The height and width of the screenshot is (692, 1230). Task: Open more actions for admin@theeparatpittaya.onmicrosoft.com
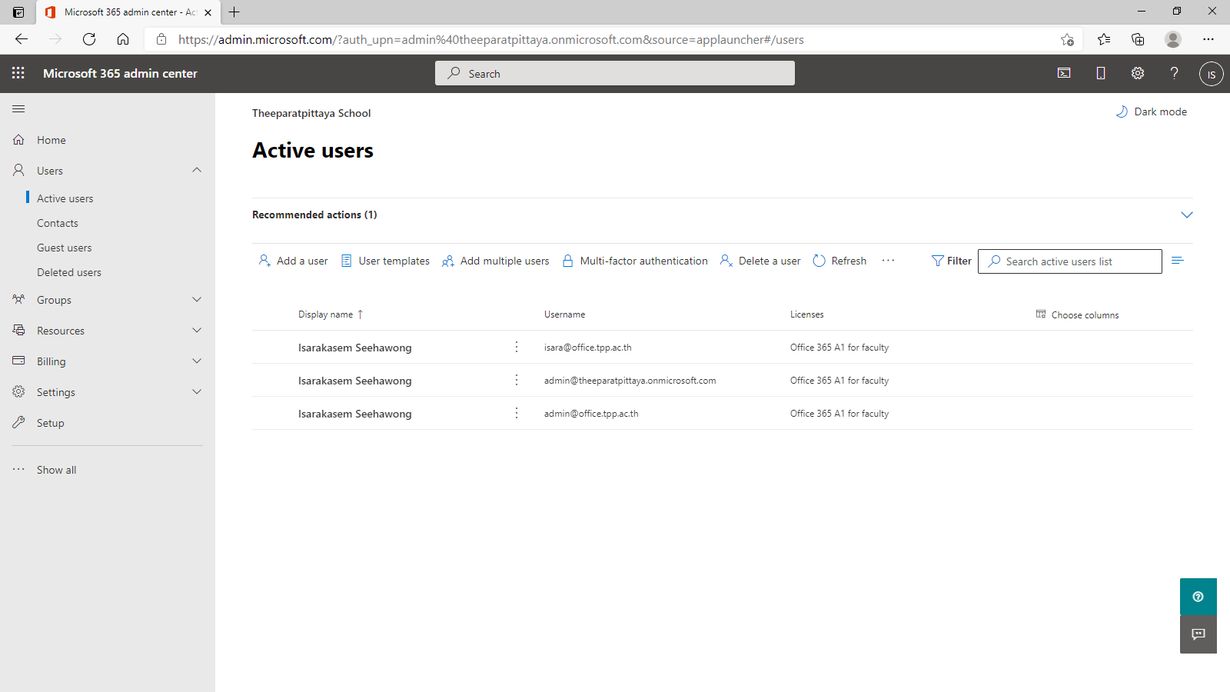[517, 380]
